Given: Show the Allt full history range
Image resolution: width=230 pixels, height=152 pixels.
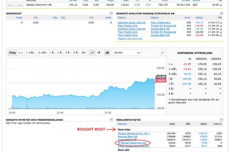Looking at the screenshot, I should point(83,53).
